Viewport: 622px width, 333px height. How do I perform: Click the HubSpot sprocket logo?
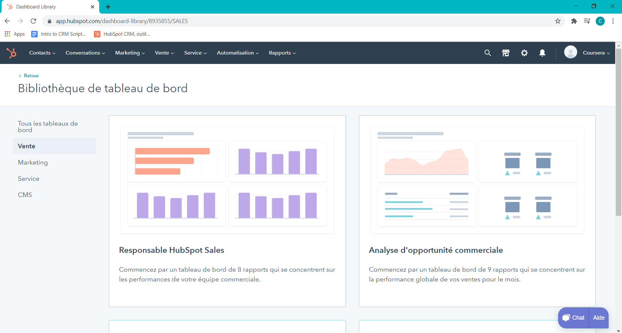tap(11, 53)
